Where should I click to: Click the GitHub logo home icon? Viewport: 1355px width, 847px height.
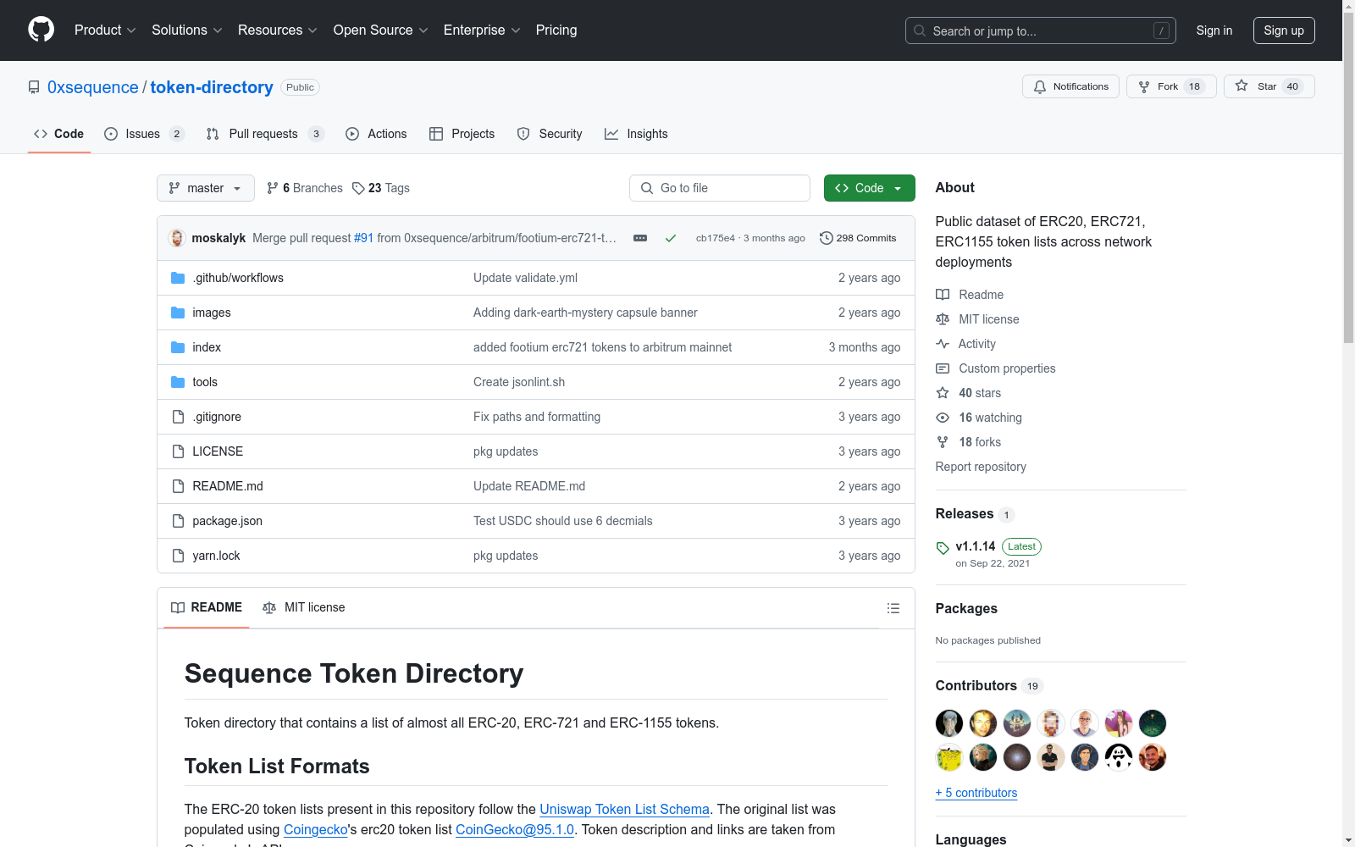(41, 30)
